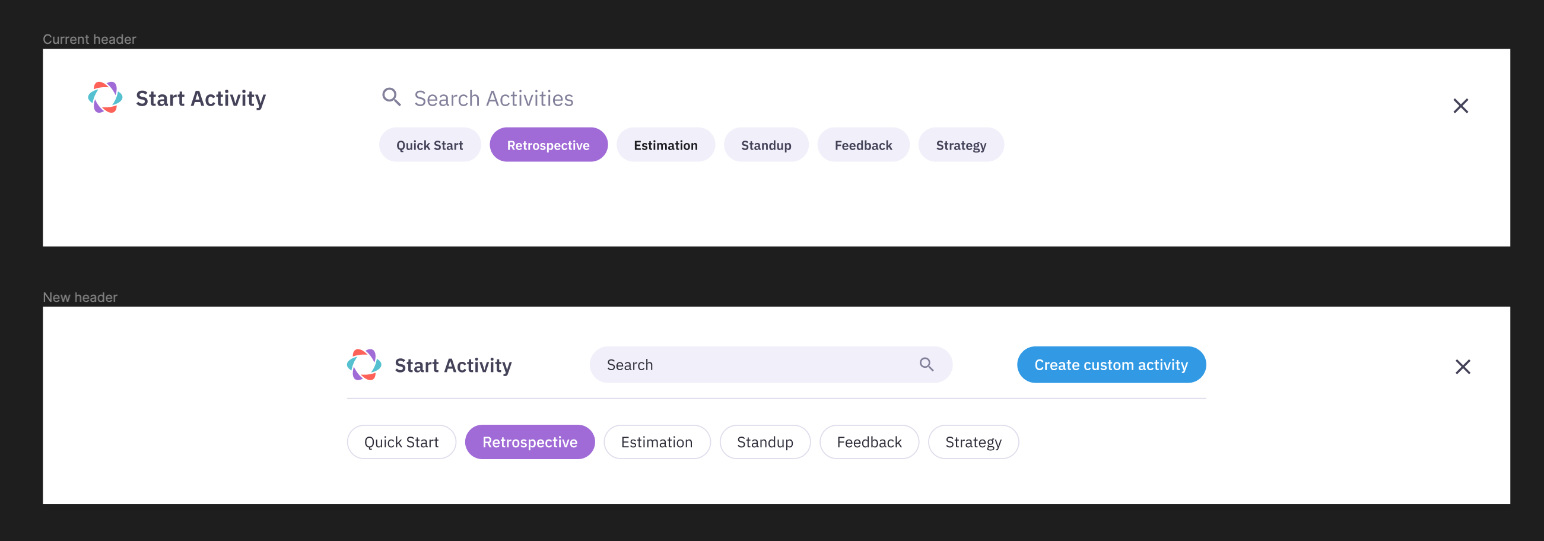Image resolution: width=1544 pixels, height=541 pixels.
Task: Click the magnifying glass icon beside Search Activities
Action: 392,97
